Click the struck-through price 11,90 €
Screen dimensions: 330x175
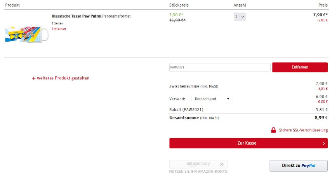coord(177,20)
